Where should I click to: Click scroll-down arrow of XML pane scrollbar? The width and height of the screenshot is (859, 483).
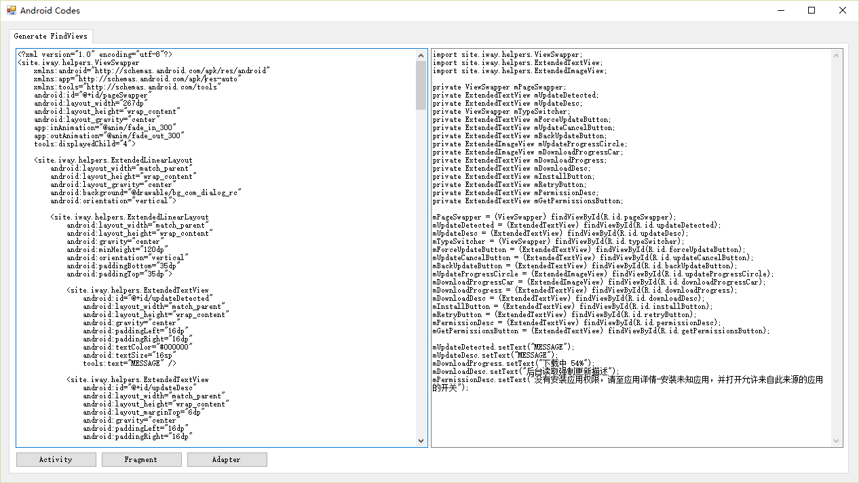(421, 441)
